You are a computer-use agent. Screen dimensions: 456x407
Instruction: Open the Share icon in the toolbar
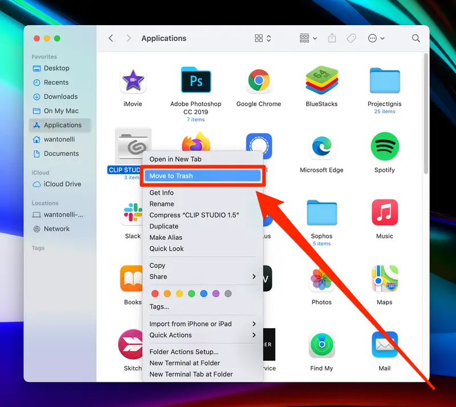(x=332, y=38)
